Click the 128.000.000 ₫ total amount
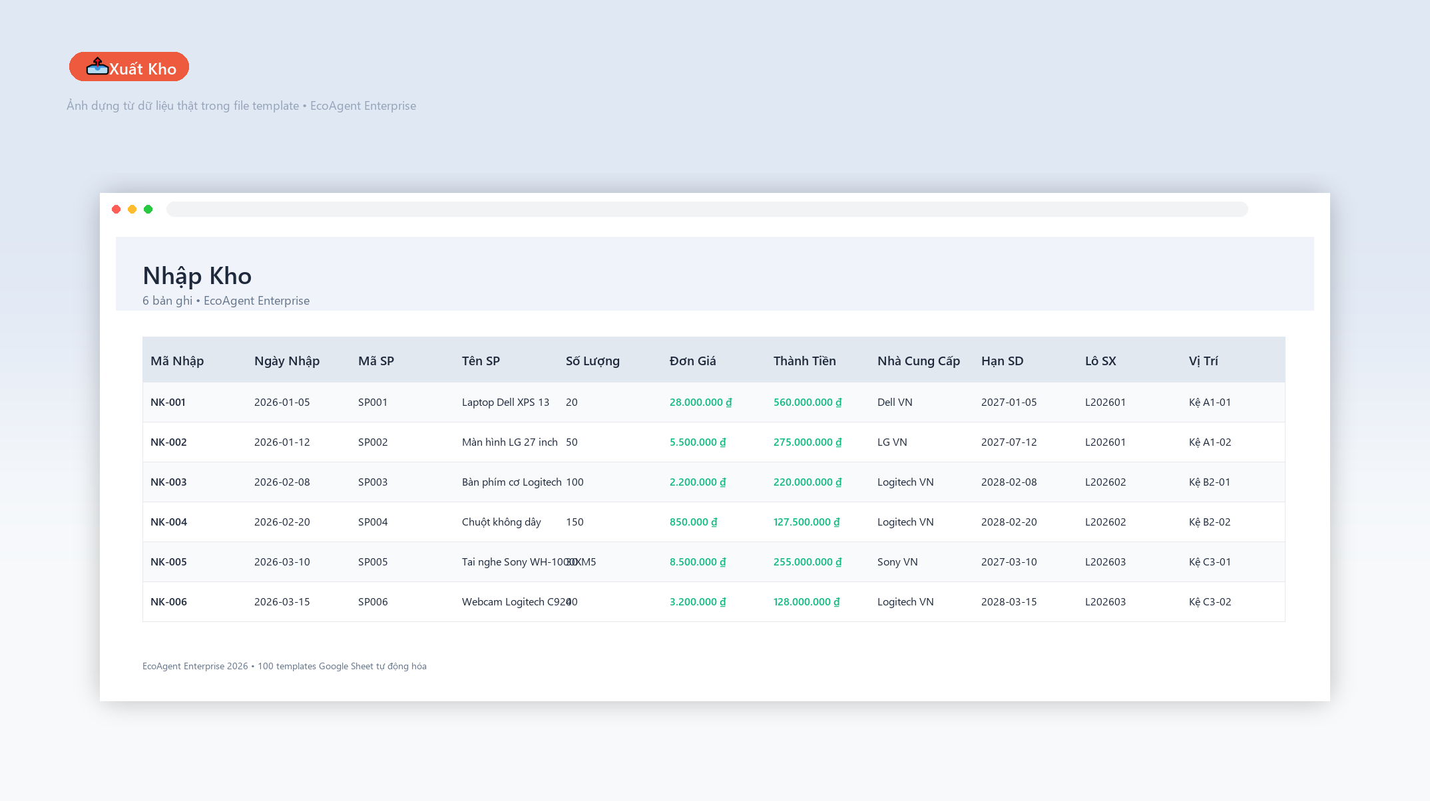This screenshot has width=1430, height=801. click(x=807, y=601)
